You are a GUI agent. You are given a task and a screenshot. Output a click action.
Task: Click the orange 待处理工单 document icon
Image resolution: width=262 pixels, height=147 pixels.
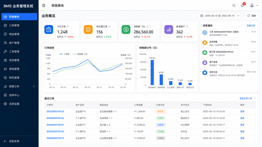[88, 29]
